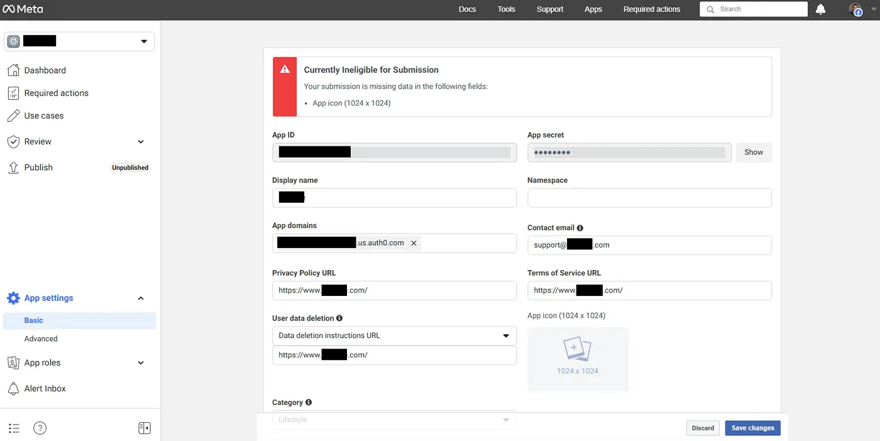Open the Category Lifestyle dropdown
The height and width of the screenshot is (441, 880).
click(x=394, y=420)
